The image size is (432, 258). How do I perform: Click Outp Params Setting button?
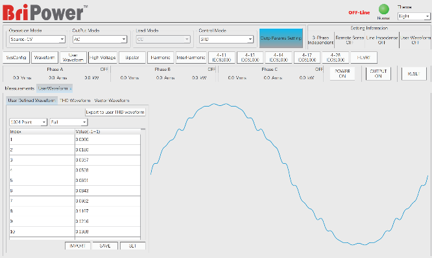click(x=281, y=38)
